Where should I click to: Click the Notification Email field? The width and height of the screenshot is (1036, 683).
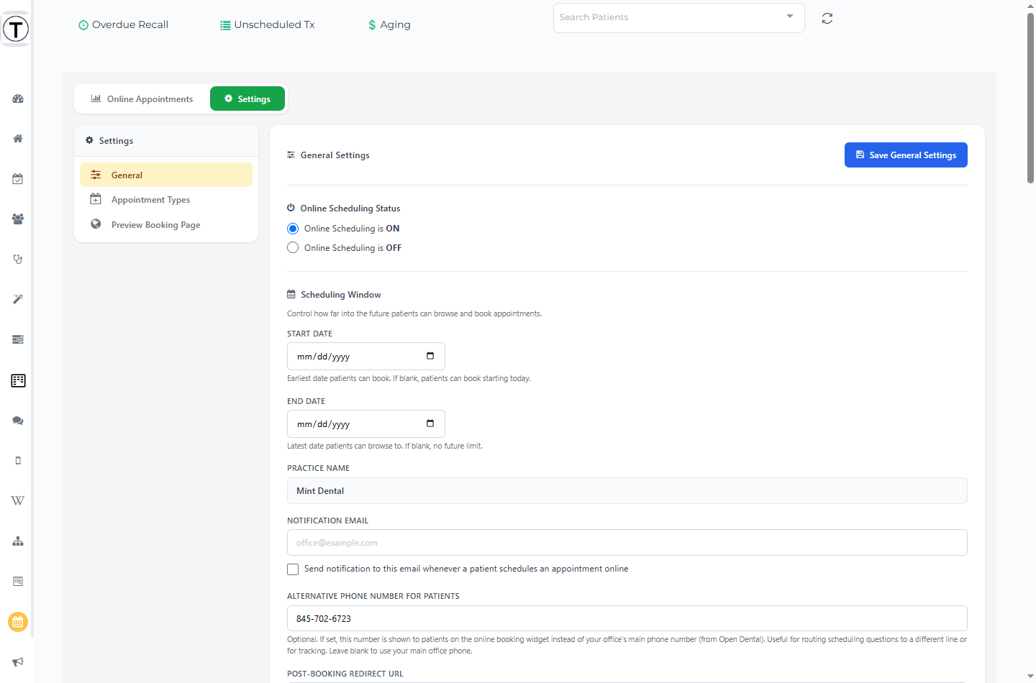coord(627,543)
